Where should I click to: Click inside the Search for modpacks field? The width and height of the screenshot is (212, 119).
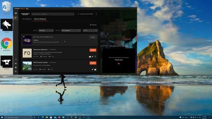coord(53,14)
